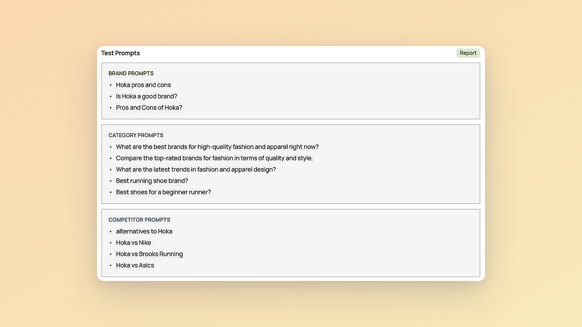Select 'Hoka vs Brooks Running' prompt
Viewport: 582px width, 327px height.
(x=149, y=254)
